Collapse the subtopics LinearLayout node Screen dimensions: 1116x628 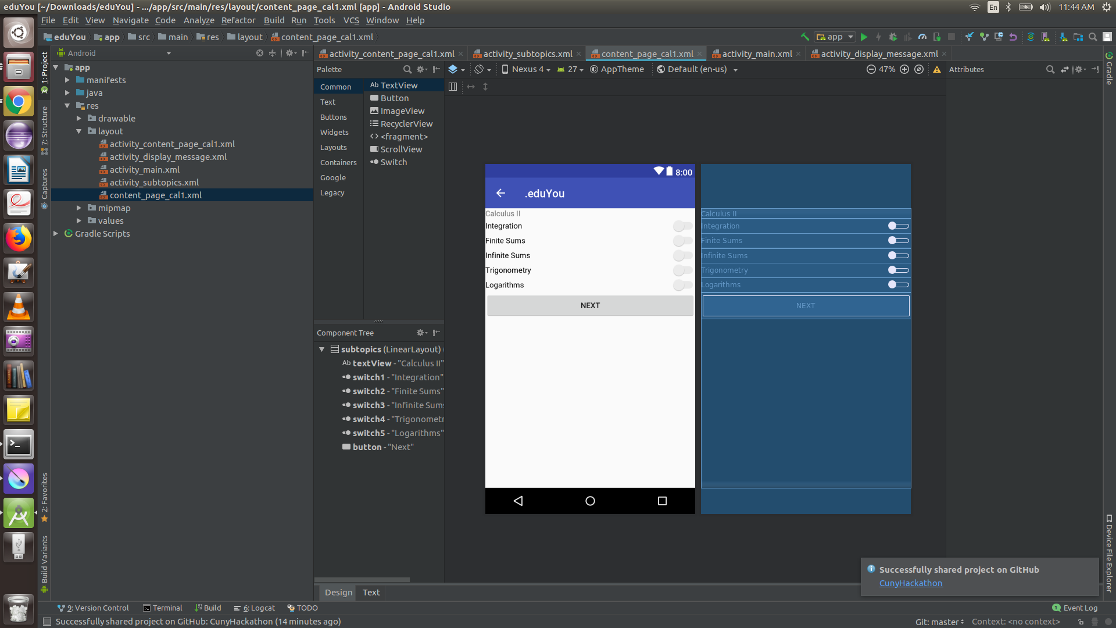pyautogui.click(x=321, y=349)
